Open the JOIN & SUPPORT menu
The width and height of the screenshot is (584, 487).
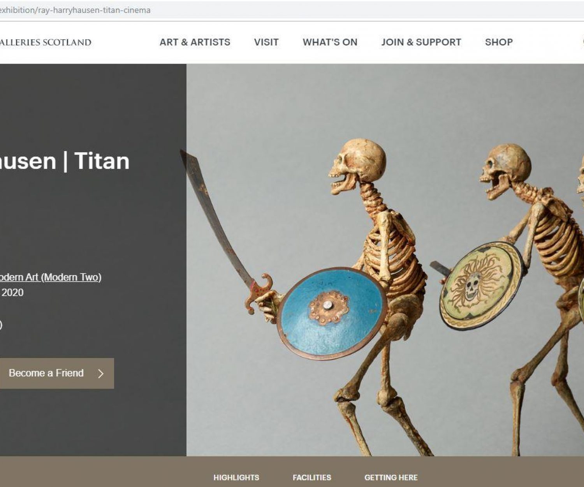point(421,42)
